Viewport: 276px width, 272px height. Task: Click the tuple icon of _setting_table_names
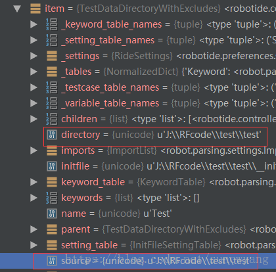(x=52, y=40)
